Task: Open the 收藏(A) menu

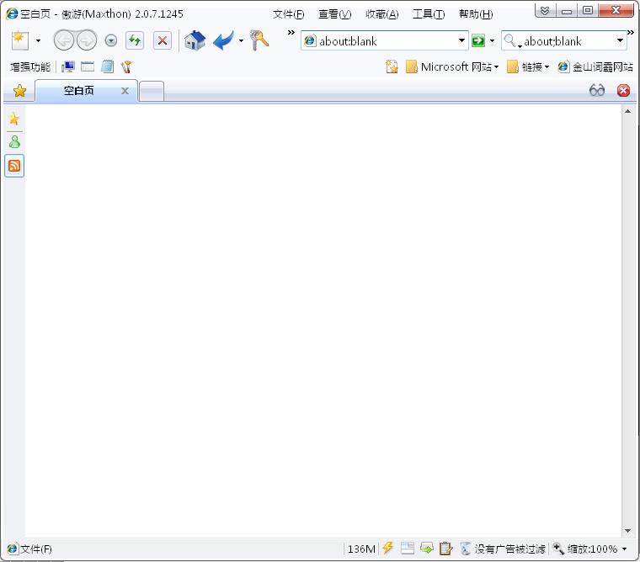Action: click(x=382, y=14)
